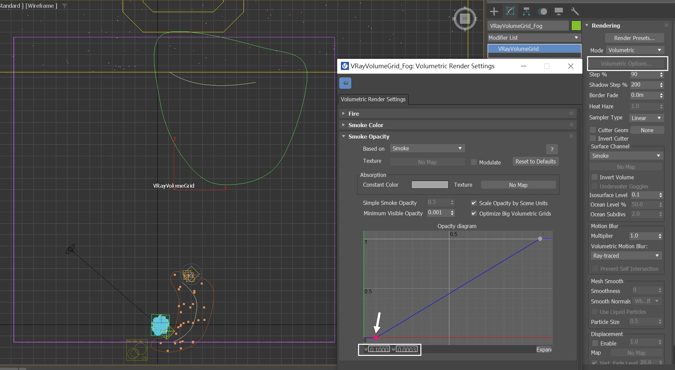
Task: Open the object color green swatch
Action: pyautogui.click(x=576, y=26)
